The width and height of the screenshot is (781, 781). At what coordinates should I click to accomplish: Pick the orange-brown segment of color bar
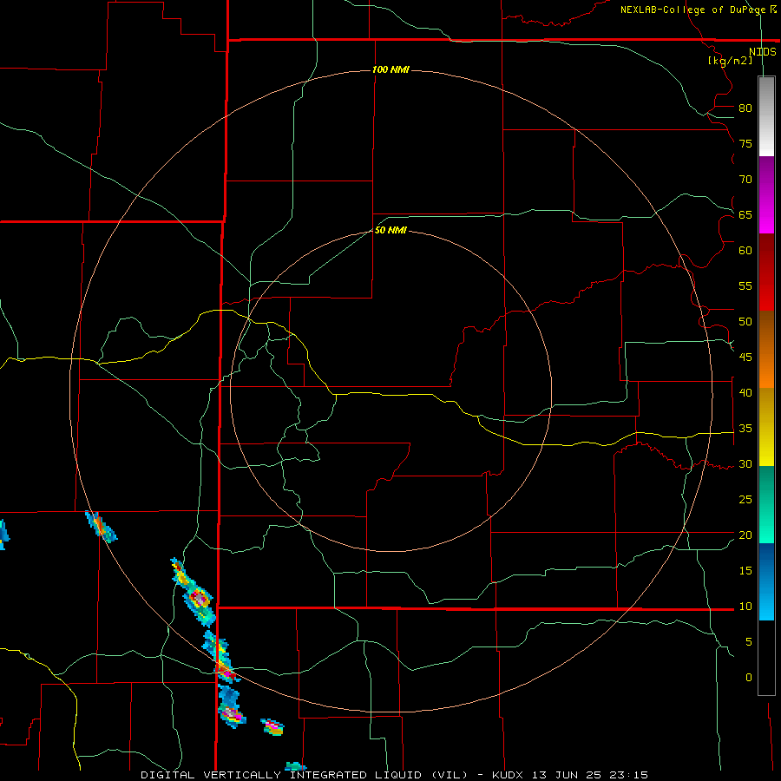click(766, 349)
